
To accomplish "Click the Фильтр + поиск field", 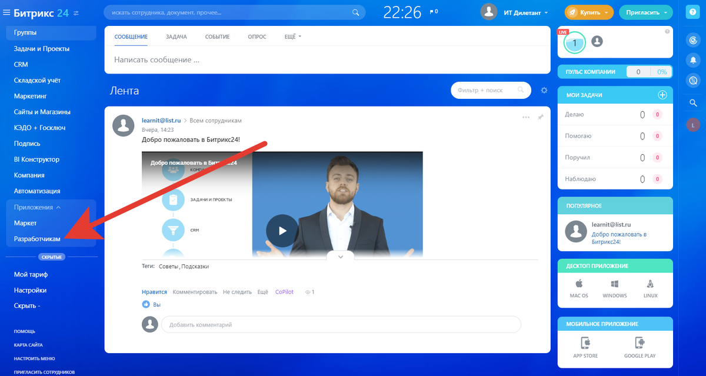I will pos(489,90).
